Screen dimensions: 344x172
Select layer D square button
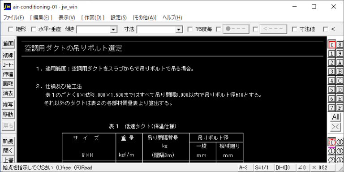click(x=340, y=90)
